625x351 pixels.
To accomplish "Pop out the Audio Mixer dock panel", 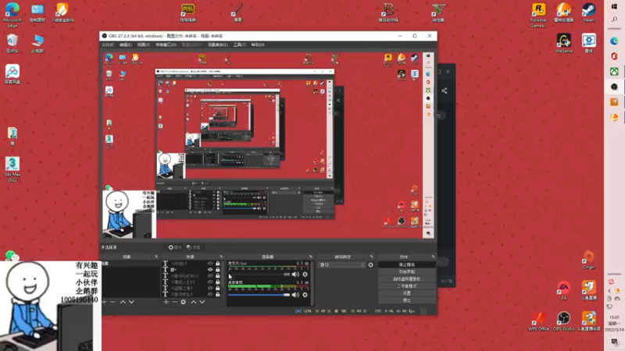I will [311, 257].
